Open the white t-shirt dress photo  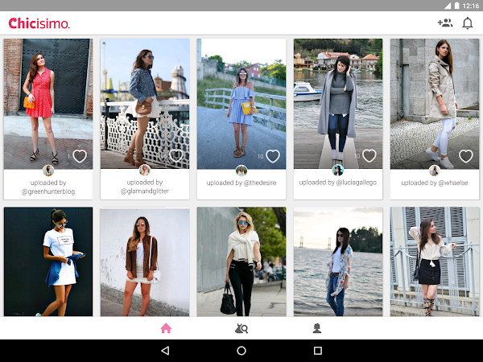pyautogui.click(x=48, y=261)
